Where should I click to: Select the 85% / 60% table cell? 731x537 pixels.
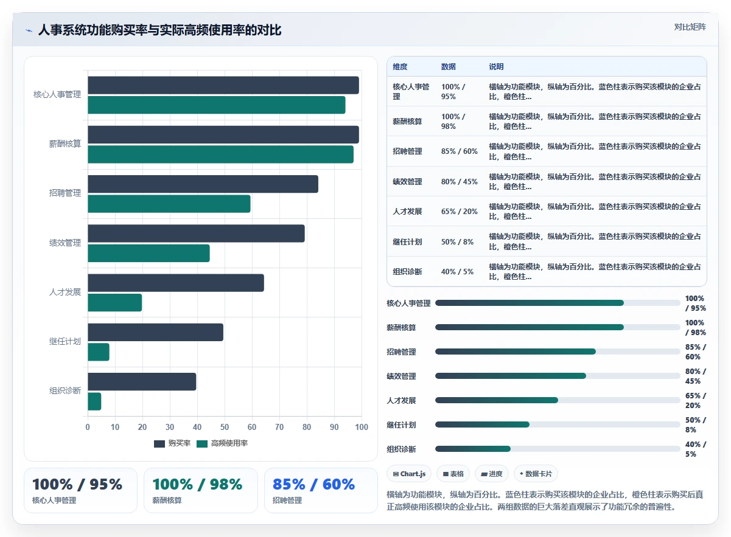460,151
